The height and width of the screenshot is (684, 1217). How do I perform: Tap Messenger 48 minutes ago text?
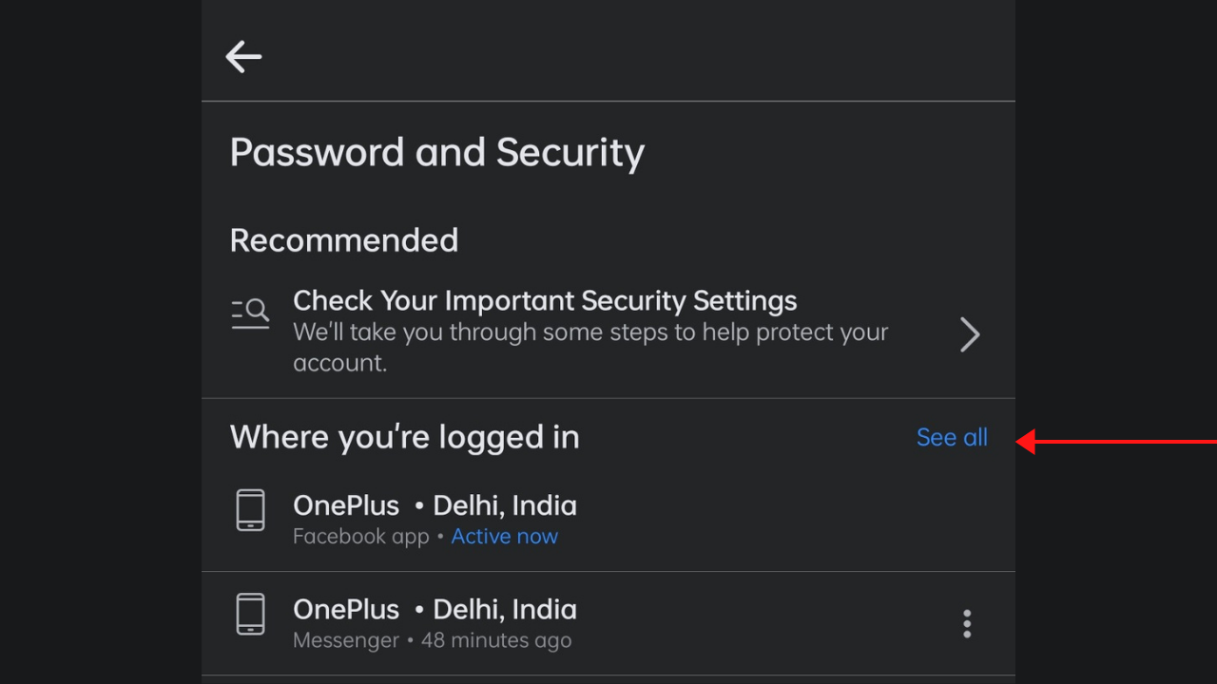coord(433,640)
